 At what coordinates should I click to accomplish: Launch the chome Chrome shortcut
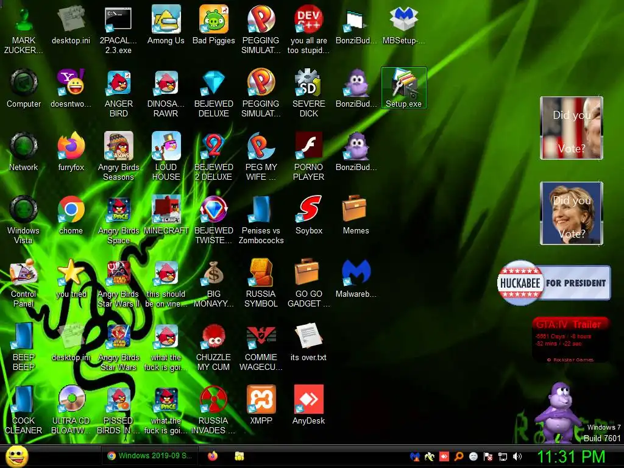(x=71, y=214)
